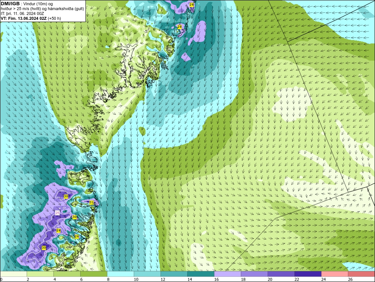The height and width of the screenshot is (282, 375).
Task: Pick the 14–16 m/s dark teal swatch
Action: click(201, 274)
